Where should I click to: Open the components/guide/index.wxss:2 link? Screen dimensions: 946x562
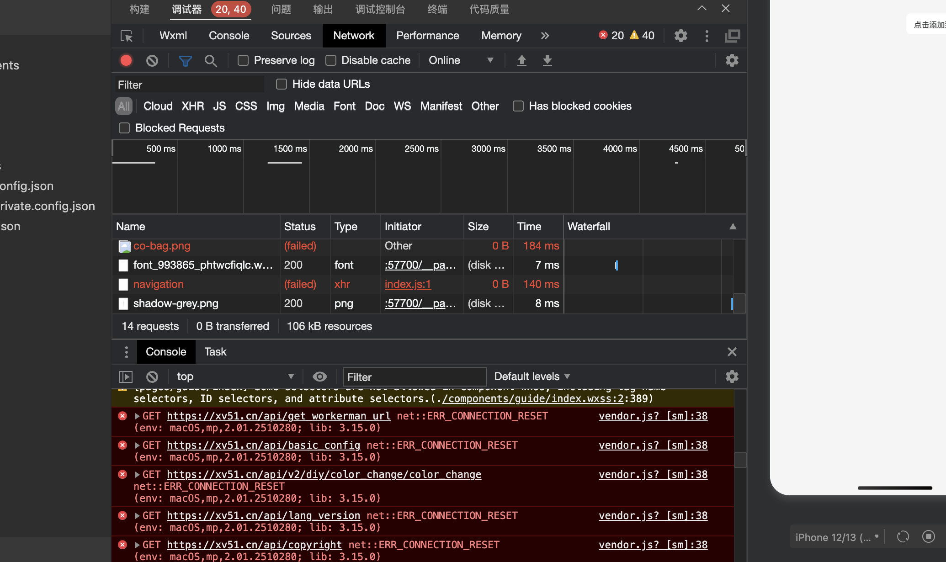tap(532, 399)
